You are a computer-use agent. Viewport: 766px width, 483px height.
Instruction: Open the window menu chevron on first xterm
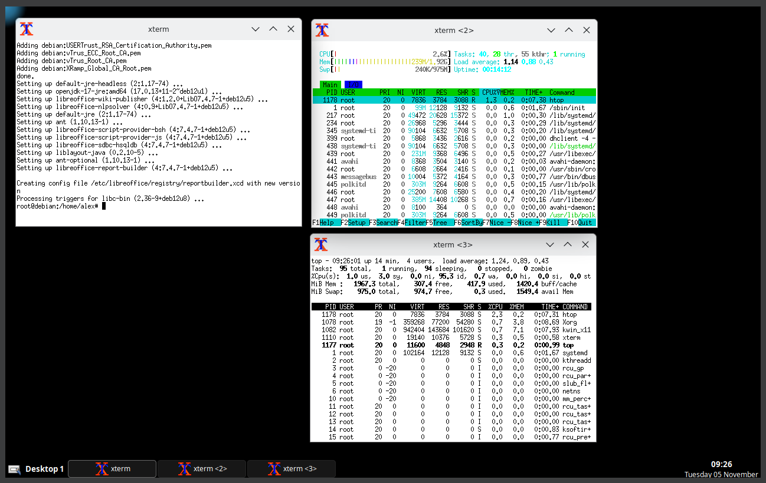(255, 28)
